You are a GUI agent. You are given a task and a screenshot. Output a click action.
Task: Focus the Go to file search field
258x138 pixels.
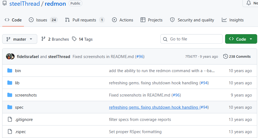click(x=191, y=39)
